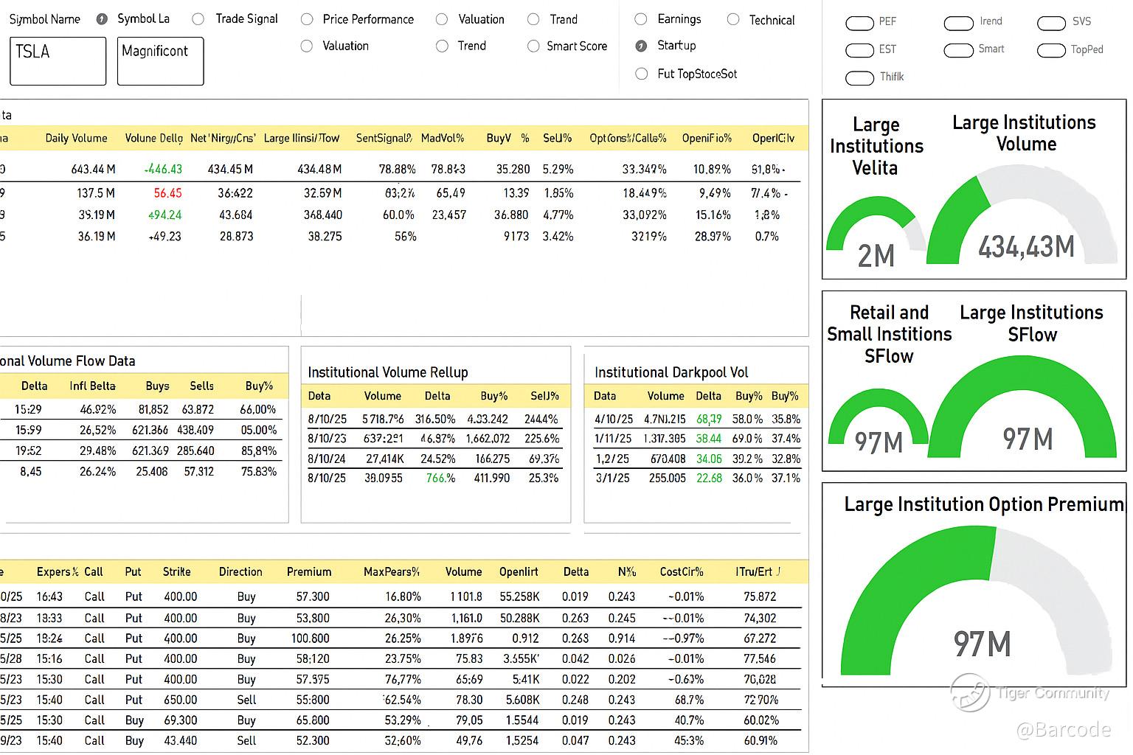The image size is (1133, 755).
Task: Select the 1,662,072 value in Volume Rellup
Action: (488, 438)
